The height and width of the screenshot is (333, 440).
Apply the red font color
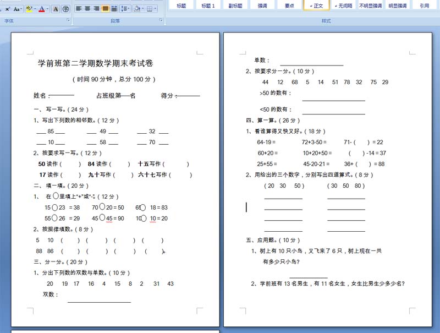(42, 9)
